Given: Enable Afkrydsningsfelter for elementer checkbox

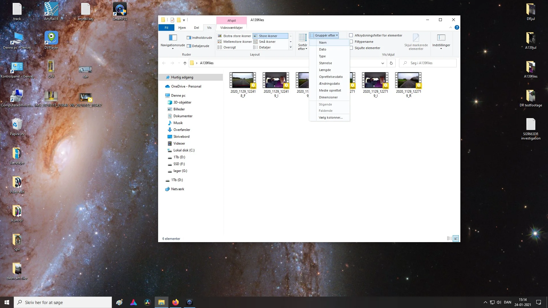Looking at the screenshot, I should click(x=351, y=35).
